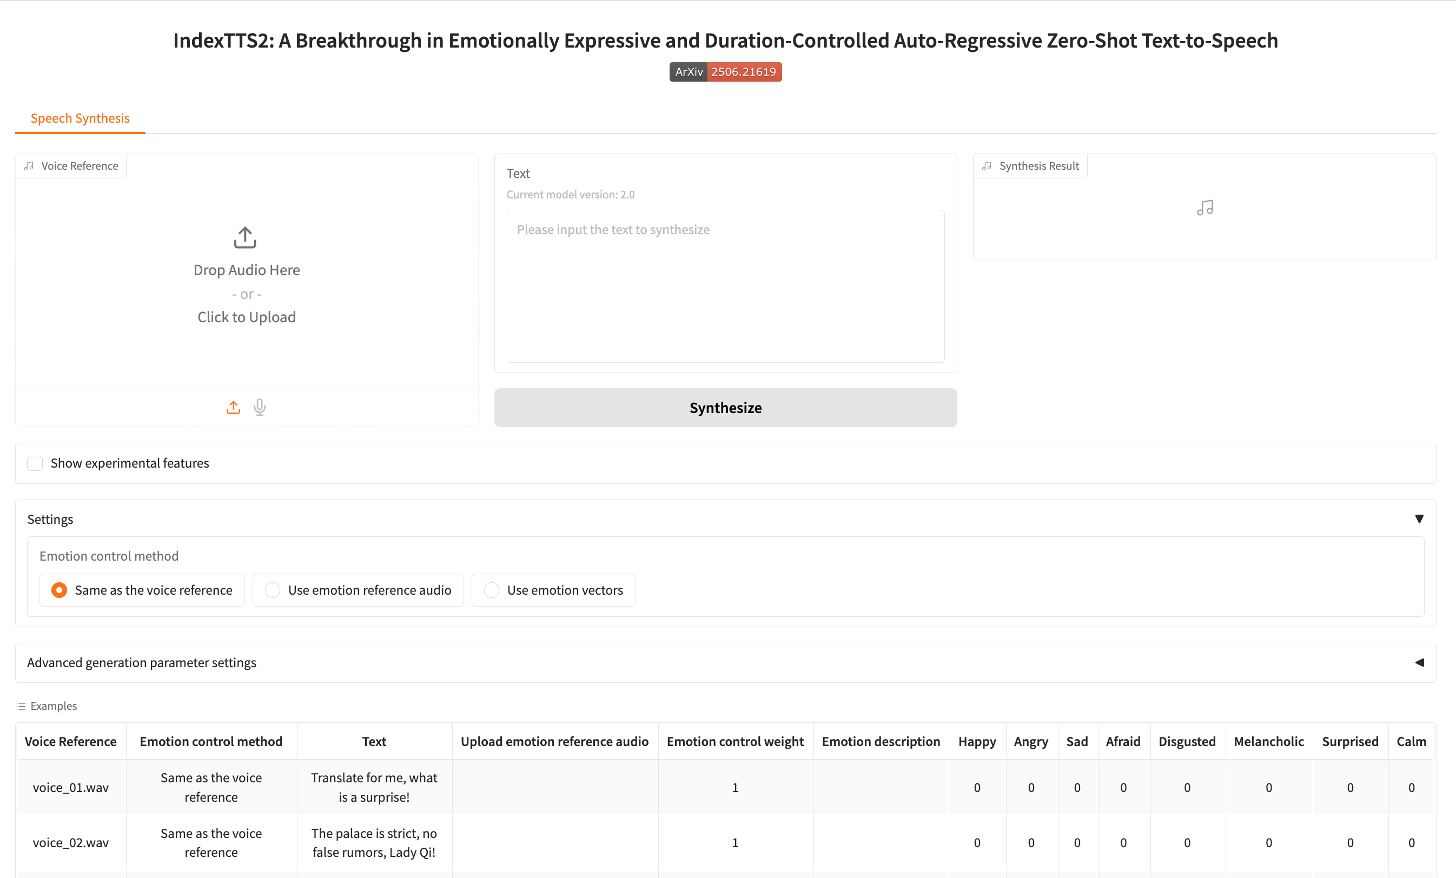Open the ArXiv 2506.21619 badge

click(725, 72)
